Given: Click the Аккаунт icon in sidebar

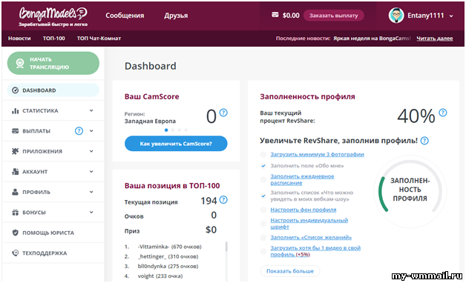Looking at the screenshot, I should 15,171.
